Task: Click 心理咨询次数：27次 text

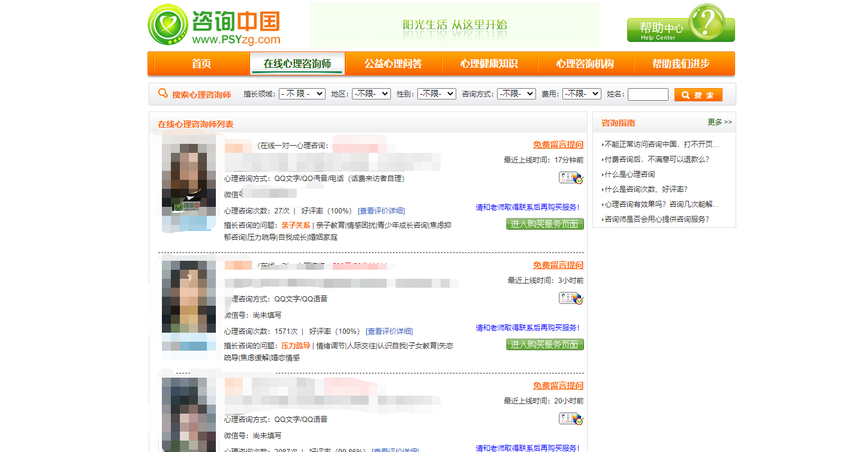Action: click(x=257, y=211)
